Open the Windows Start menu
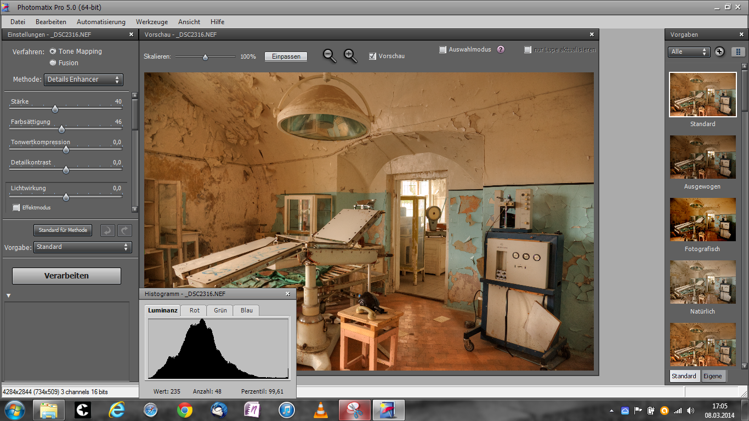This screenshot has width=749, height=421. (14, 409)
